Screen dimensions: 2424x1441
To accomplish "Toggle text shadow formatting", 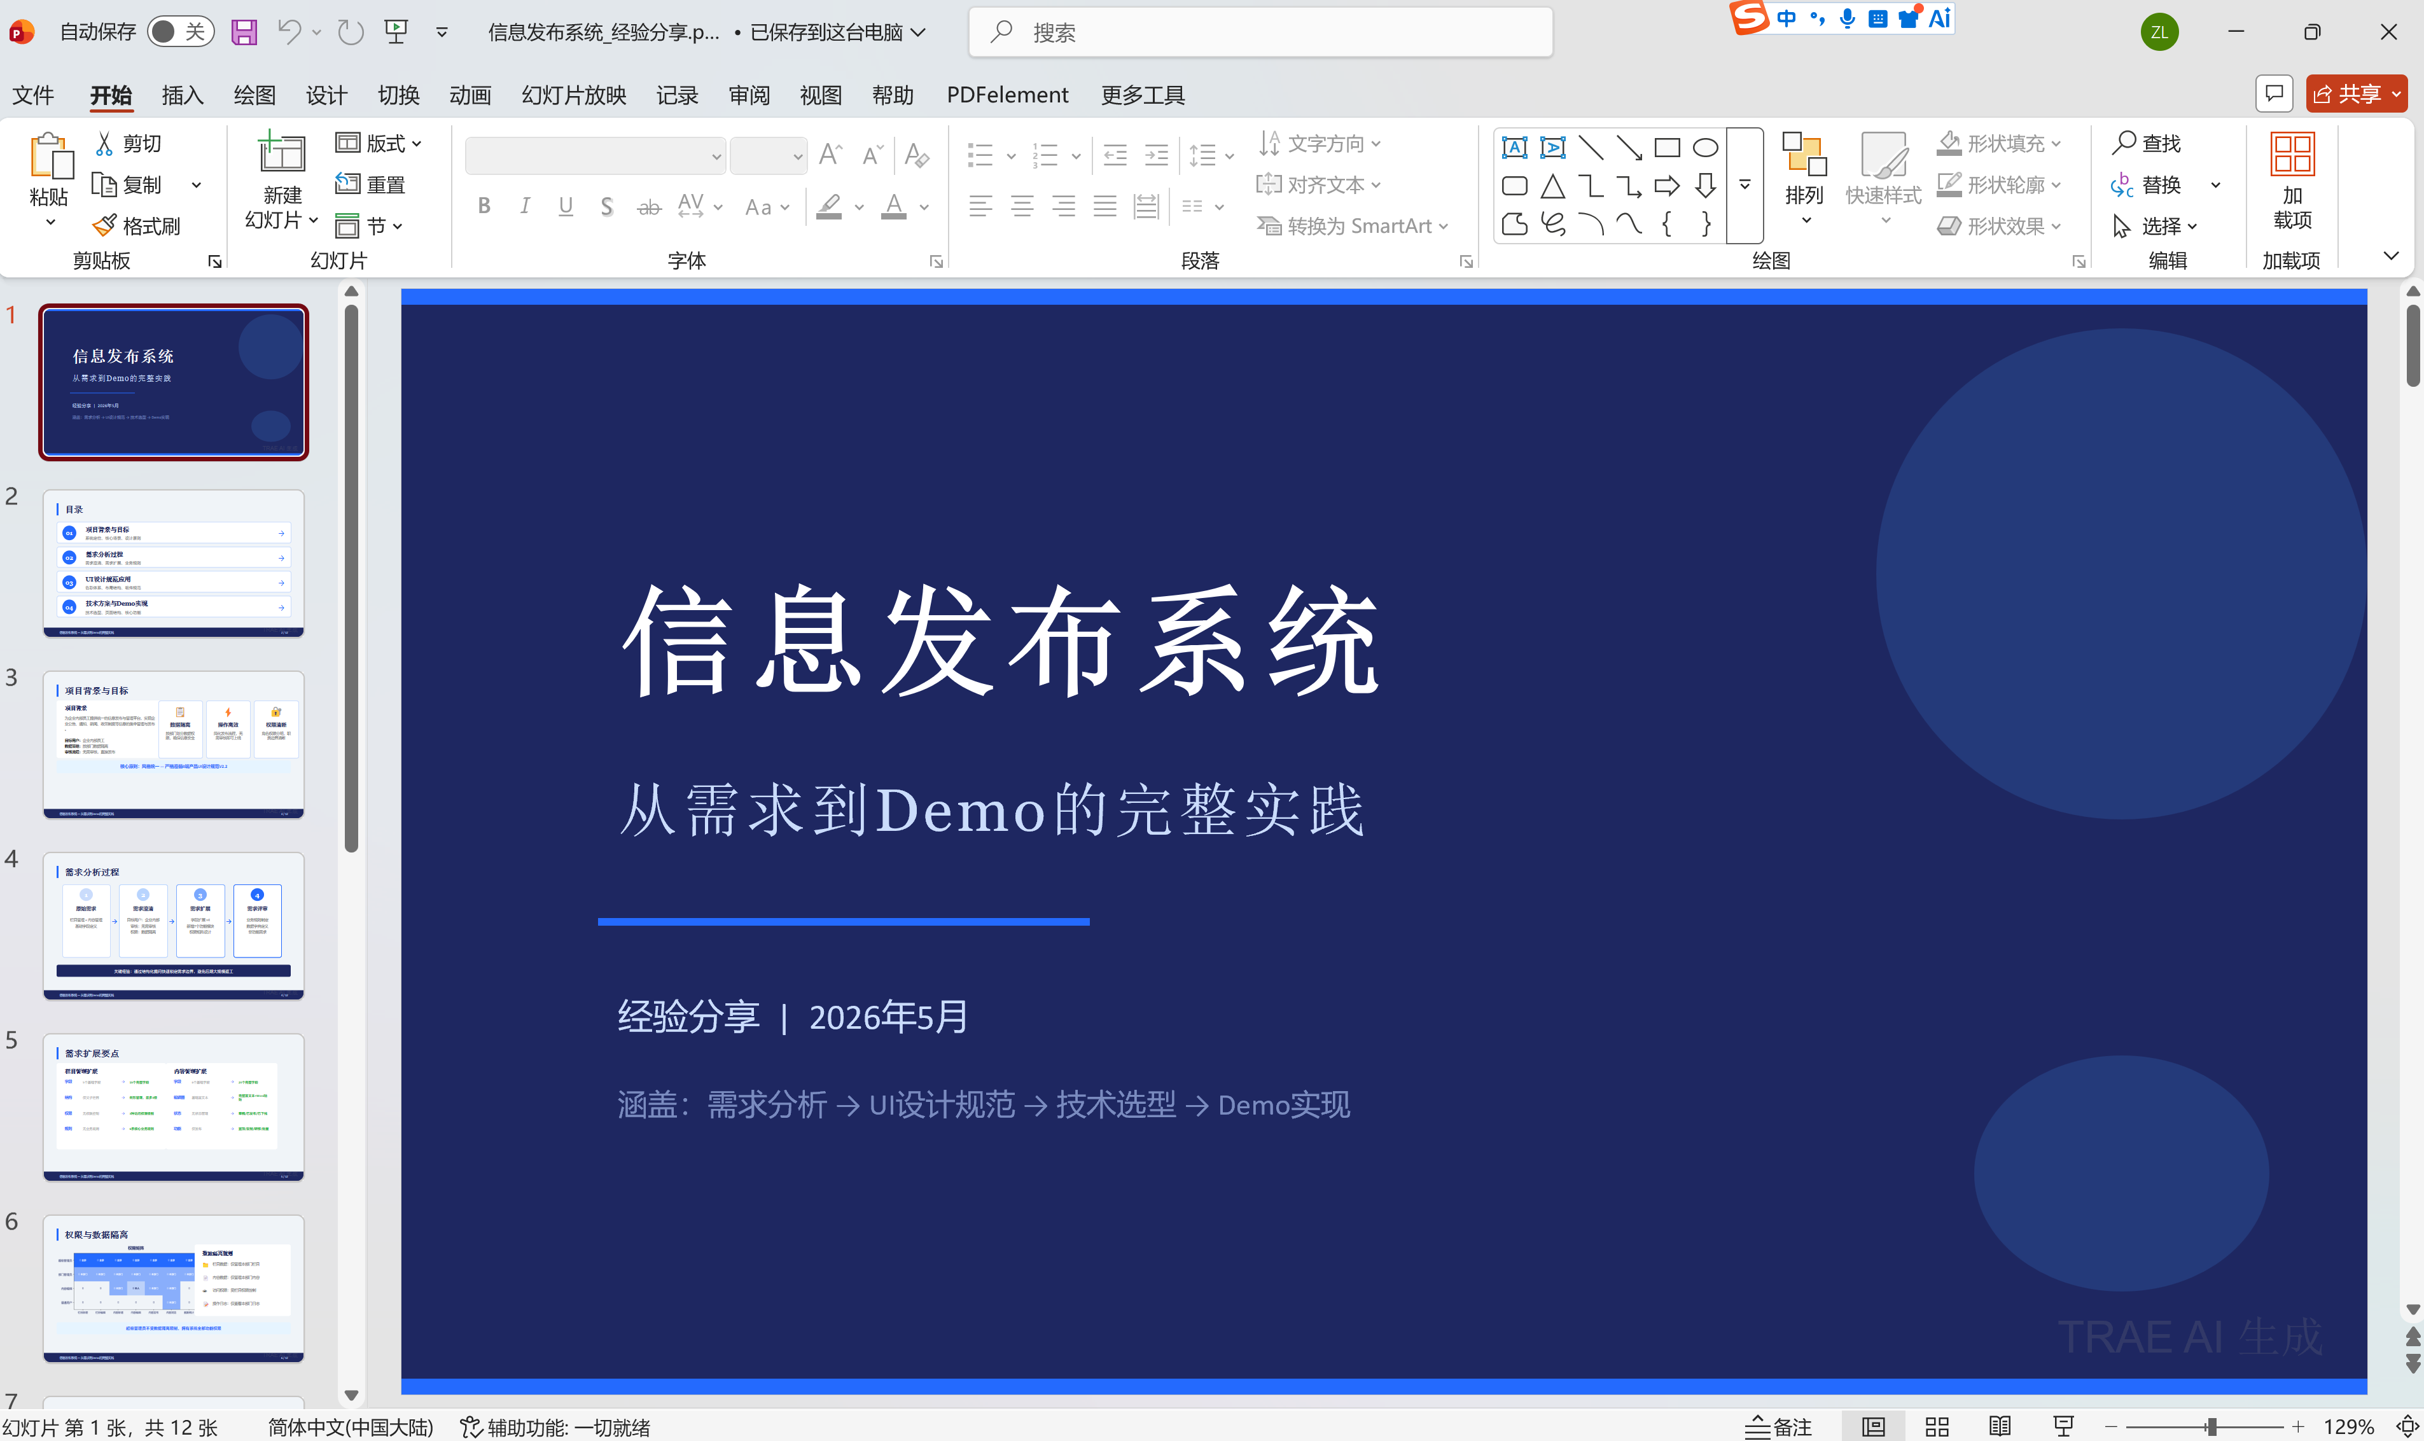I will [607, 206].
